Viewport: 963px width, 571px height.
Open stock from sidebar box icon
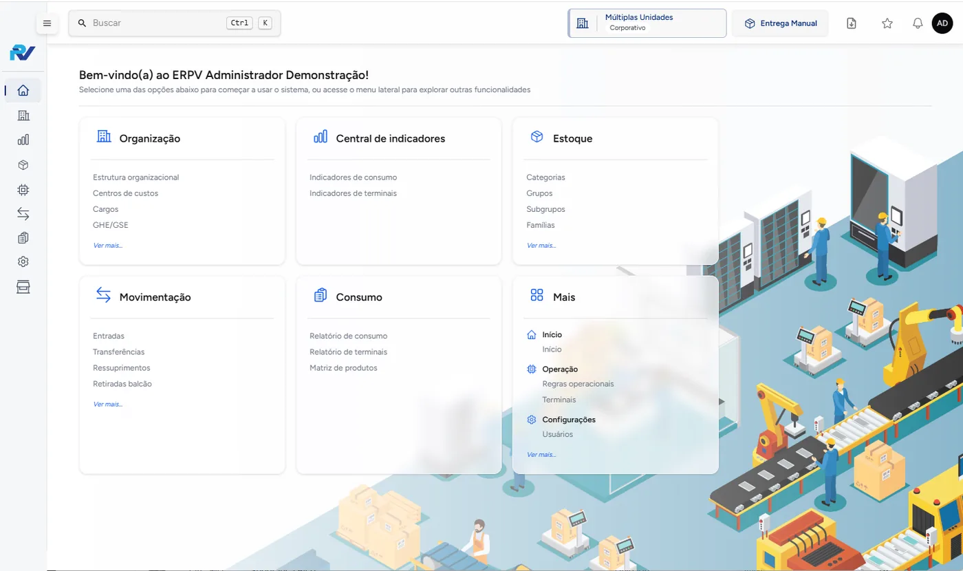23,165
